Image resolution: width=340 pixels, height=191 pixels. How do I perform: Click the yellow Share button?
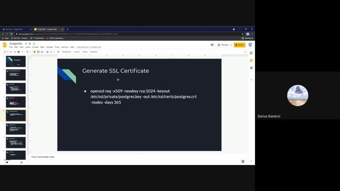(x=240, y=45)
